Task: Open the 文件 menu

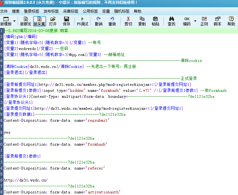Action: tap(4, 11)
